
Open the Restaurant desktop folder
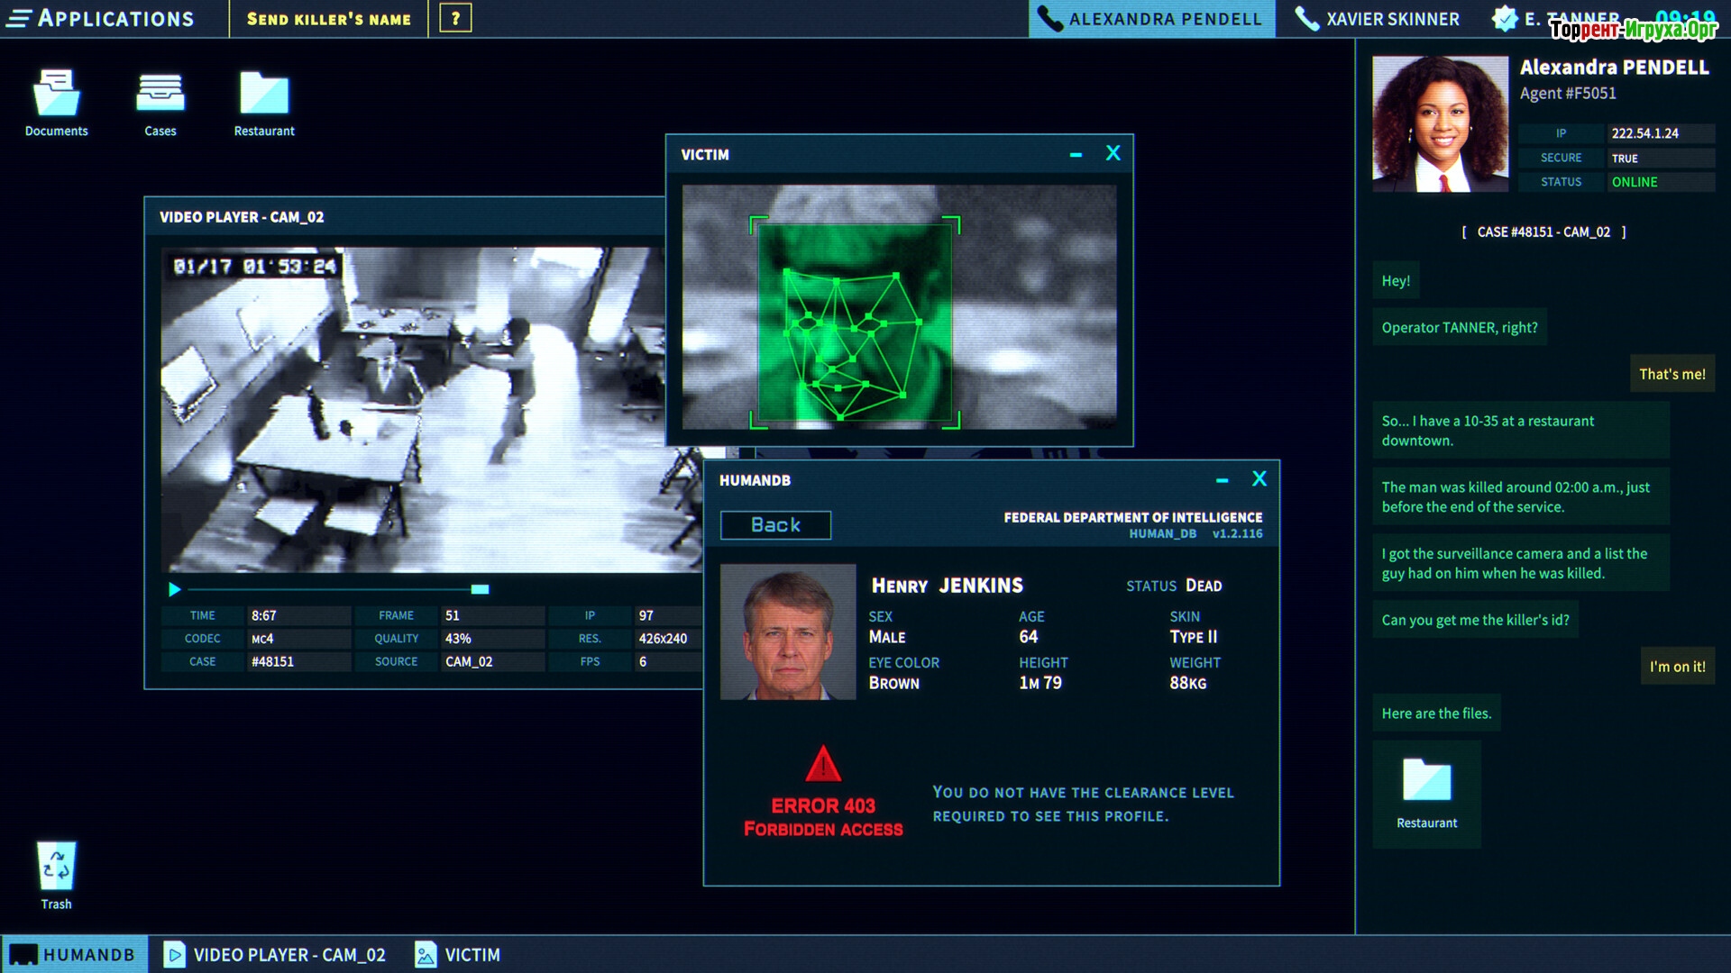[264, 95]
